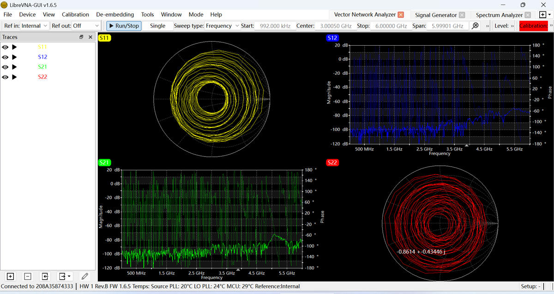Click the blue S12 graph label
The image size is (554, 294).
click(x=332, y=38)
